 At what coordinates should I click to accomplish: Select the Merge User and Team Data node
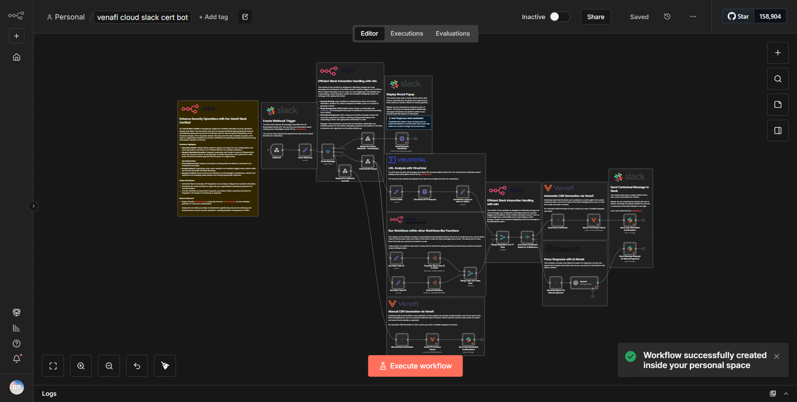(x=470, y=273)
